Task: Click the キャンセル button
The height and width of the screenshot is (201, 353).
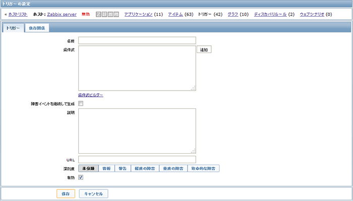Action: (93, 194)
